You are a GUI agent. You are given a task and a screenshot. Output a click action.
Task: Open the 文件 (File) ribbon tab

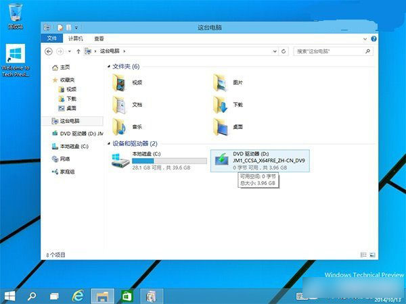click(x=51, y=39)
